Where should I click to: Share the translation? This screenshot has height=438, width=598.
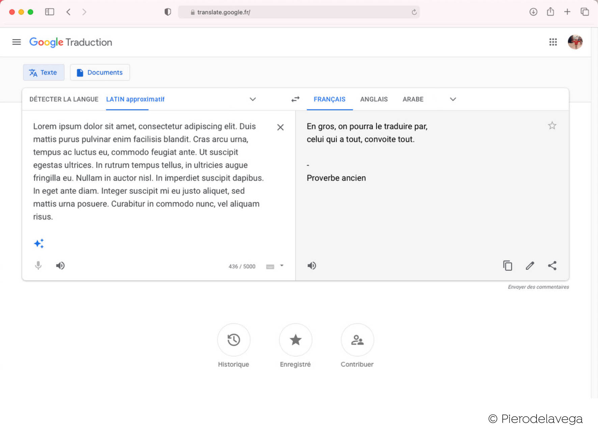(552, 266)
